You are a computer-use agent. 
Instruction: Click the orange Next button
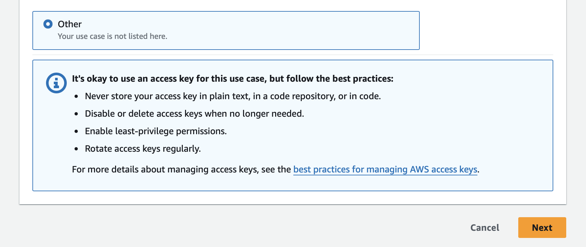[542, 228]
